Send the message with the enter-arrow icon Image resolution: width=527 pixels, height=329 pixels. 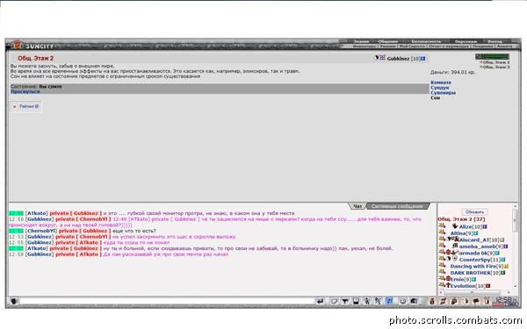320,301
